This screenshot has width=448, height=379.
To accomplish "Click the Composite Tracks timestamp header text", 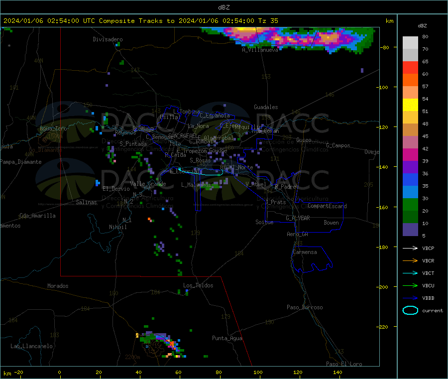I will (x=140, y=21).
